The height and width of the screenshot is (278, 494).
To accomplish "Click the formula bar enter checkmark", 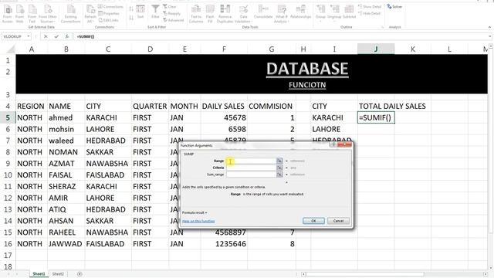I will 56,36.
